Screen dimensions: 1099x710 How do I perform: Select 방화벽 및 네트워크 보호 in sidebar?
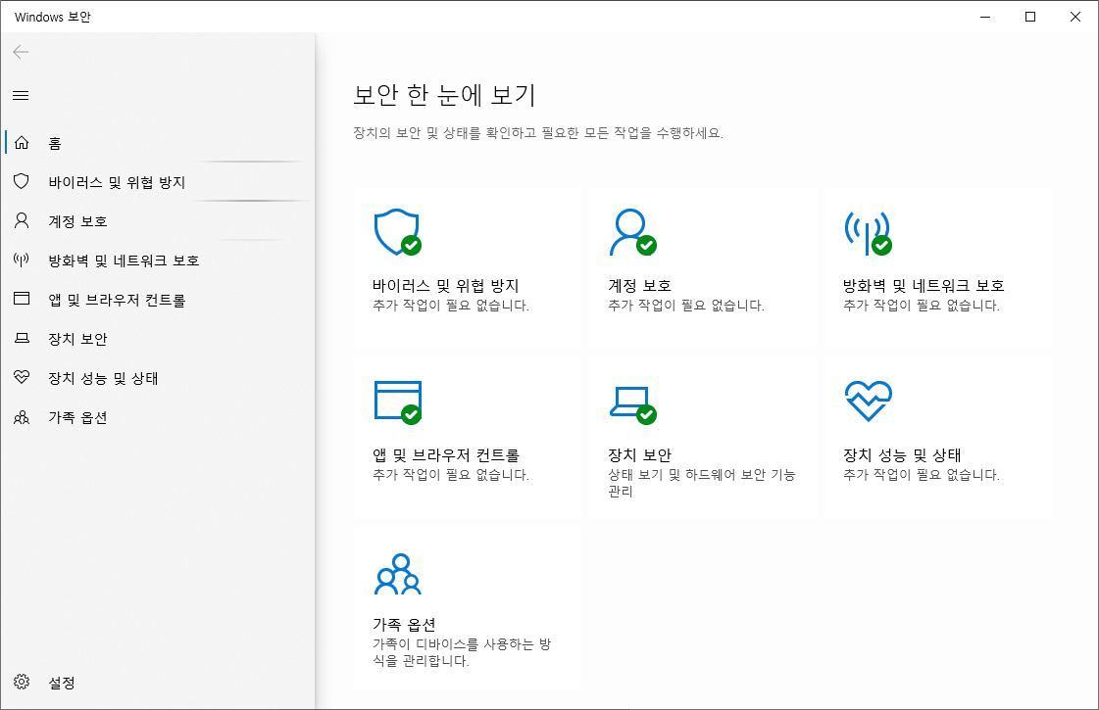pyautogui.click(x=125, y=261)
